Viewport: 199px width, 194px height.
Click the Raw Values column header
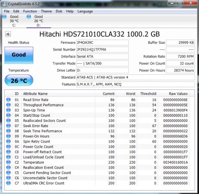[178, 94]
